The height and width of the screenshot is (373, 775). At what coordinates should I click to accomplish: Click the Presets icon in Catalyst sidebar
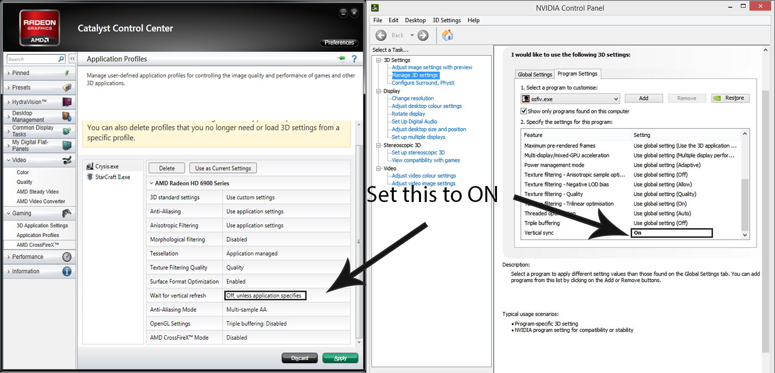[x=67, y=88]
